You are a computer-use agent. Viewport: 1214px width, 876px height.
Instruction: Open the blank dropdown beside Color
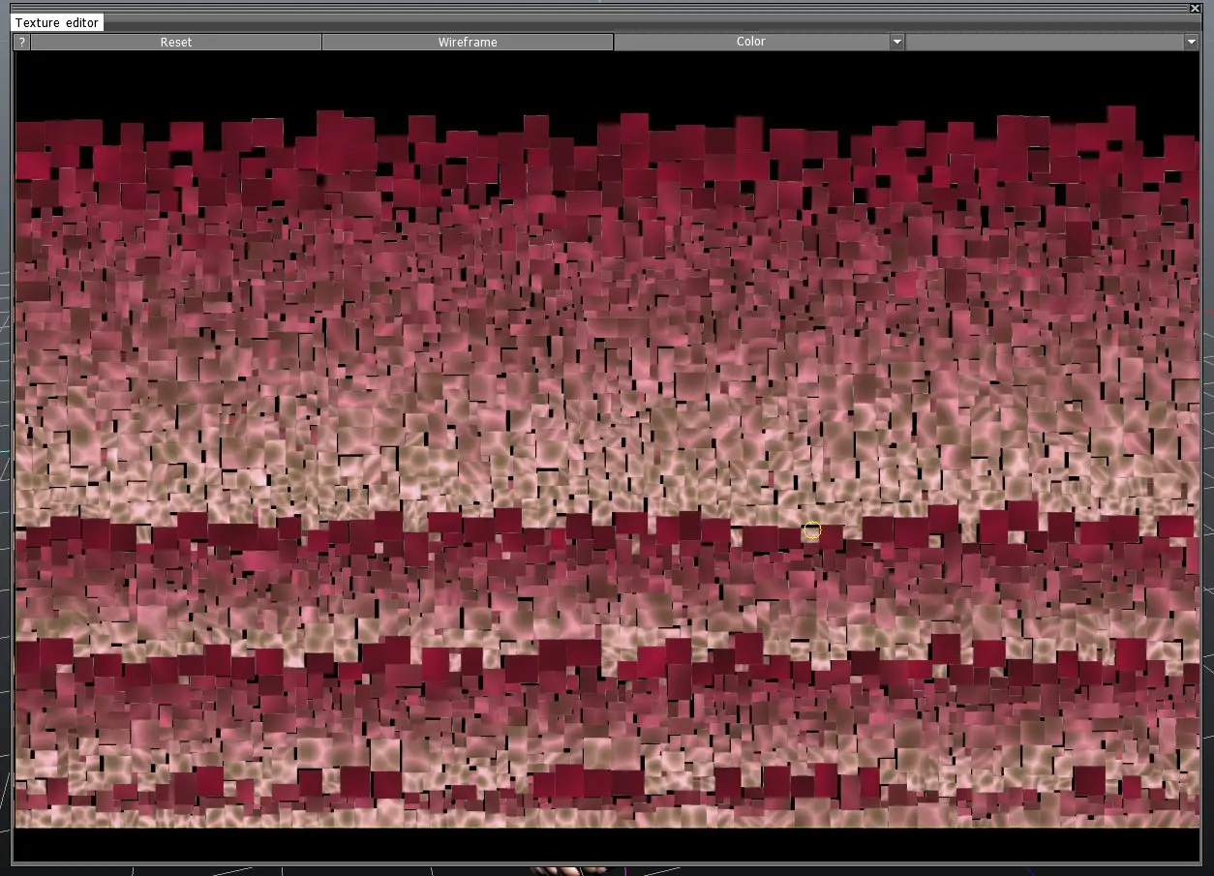[1052, 42]
